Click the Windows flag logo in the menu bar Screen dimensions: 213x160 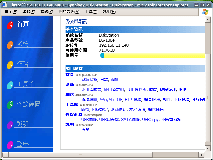205,12
